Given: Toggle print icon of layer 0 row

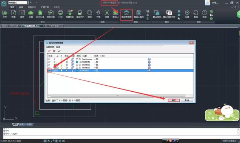Looking at the screenshot, I should (x=149, y=59).
